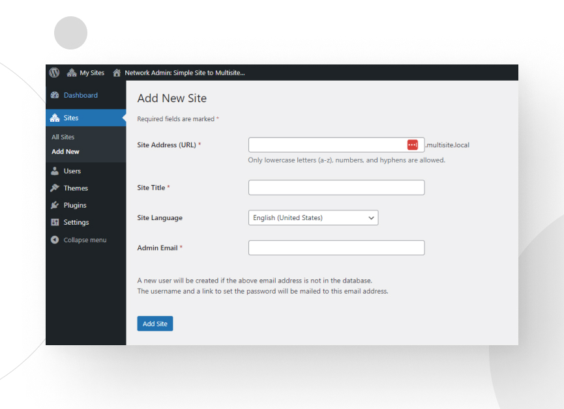
Task: Click 'The username and a link' text
Action: tap(263, 292)
